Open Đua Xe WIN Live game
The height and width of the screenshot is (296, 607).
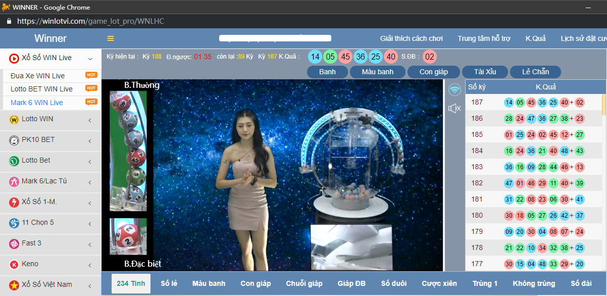(38, 76)
